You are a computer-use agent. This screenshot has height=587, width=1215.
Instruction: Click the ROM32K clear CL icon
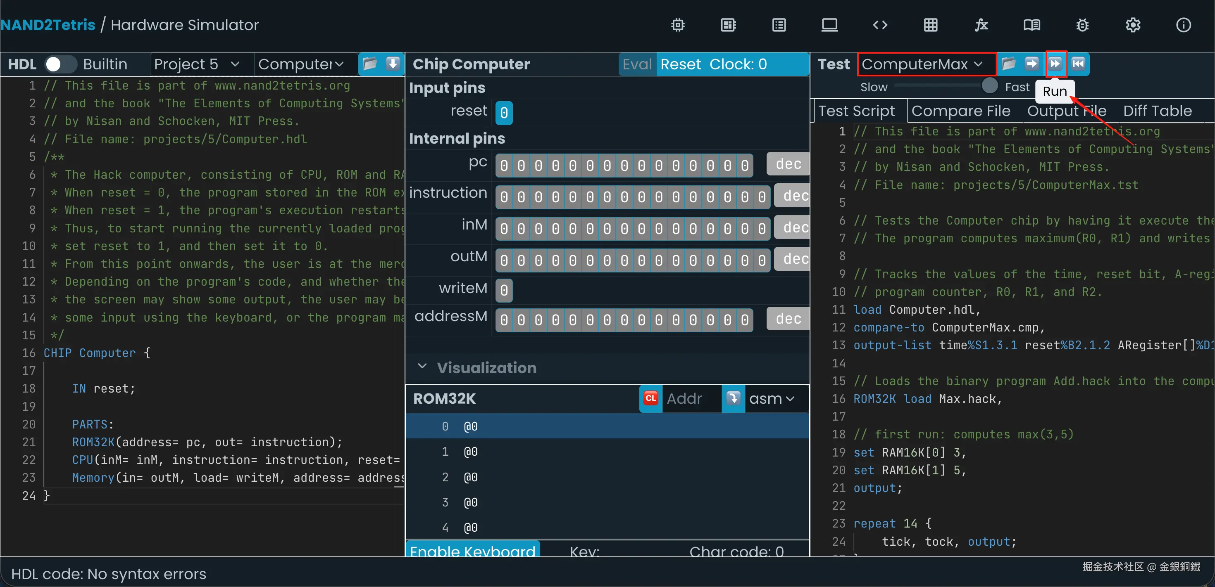651,398
